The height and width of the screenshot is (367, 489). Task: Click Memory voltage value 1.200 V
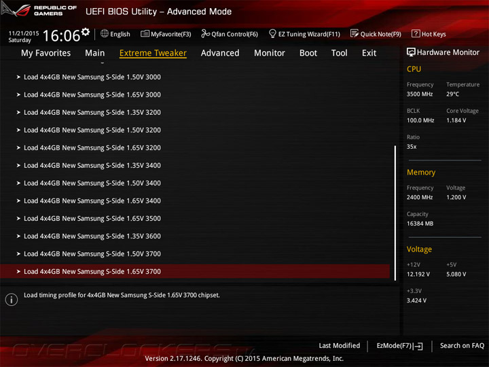[x=456, y=197]
